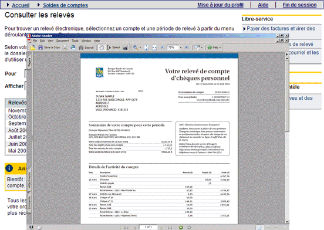Screen dimensions: 324x230
Task: Select the Octobre statement row
Action: click(16, 117)
